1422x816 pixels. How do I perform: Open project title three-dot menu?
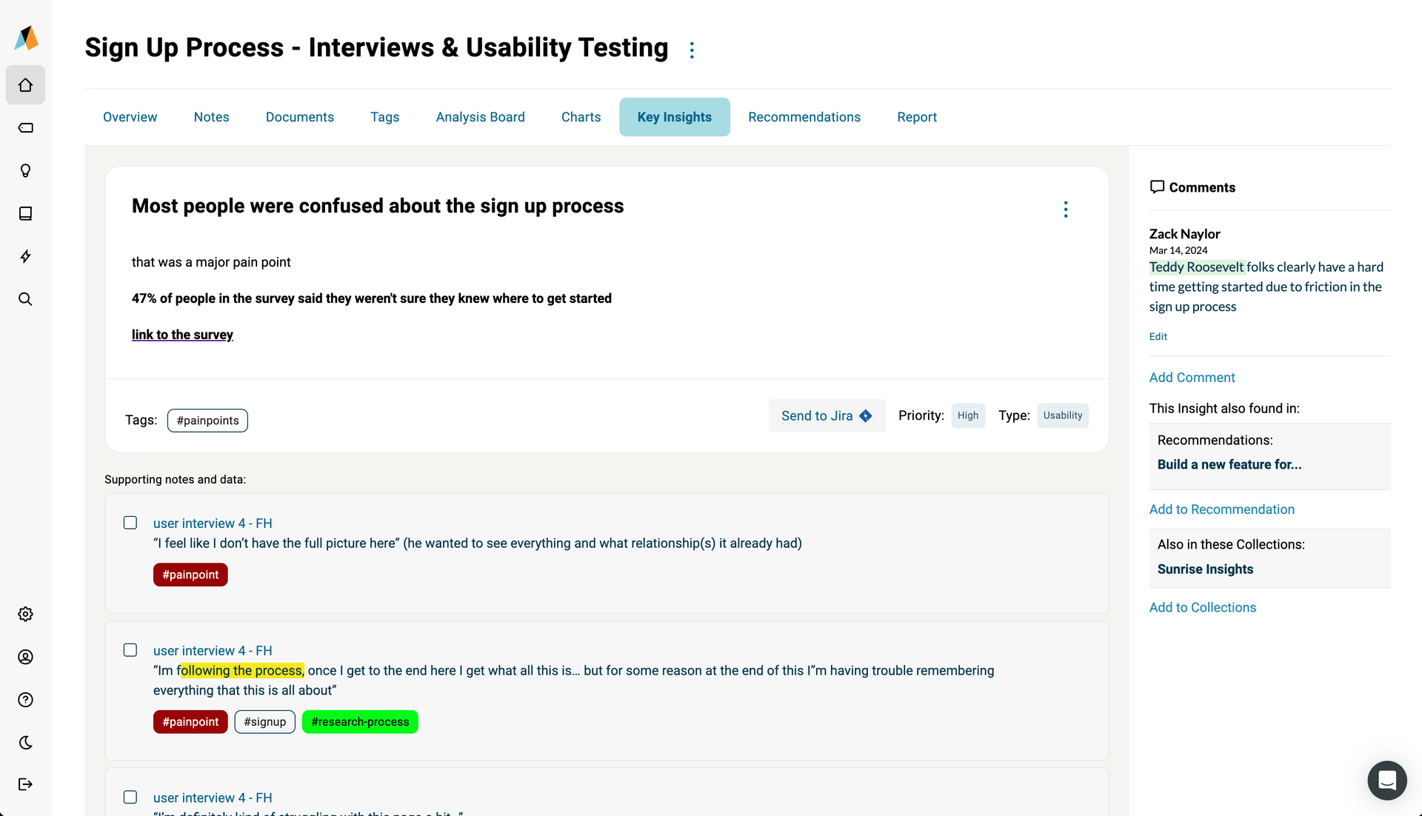(692, 50)
